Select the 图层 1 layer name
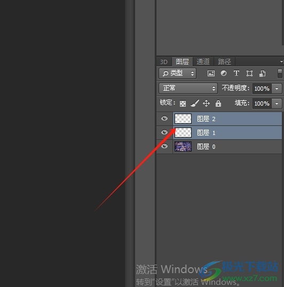The height and width of the screenshot is (287, 284). click(x=206, y=133)
